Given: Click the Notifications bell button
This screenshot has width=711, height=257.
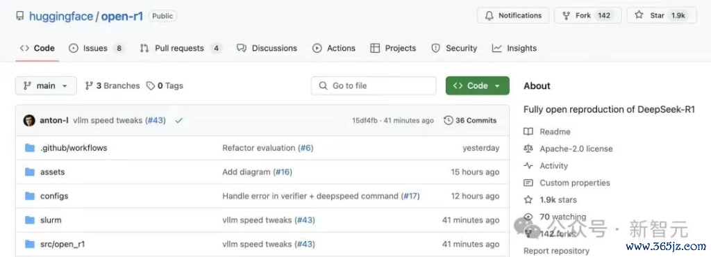Looking at the screenshot, I should [x=513, y=15].
